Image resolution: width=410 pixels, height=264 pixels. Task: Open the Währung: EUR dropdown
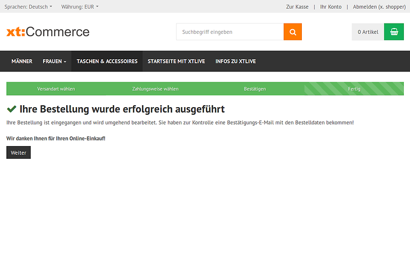point(79,7)
